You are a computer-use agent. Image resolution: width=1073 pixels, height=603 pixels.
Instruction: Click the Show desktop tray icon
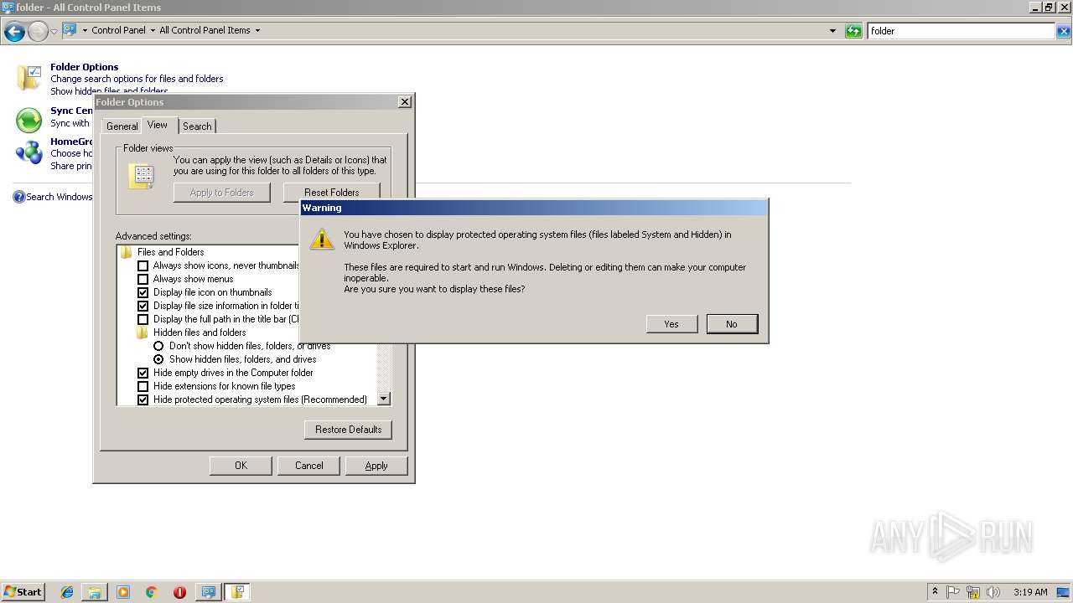(x=1064, y=592)
